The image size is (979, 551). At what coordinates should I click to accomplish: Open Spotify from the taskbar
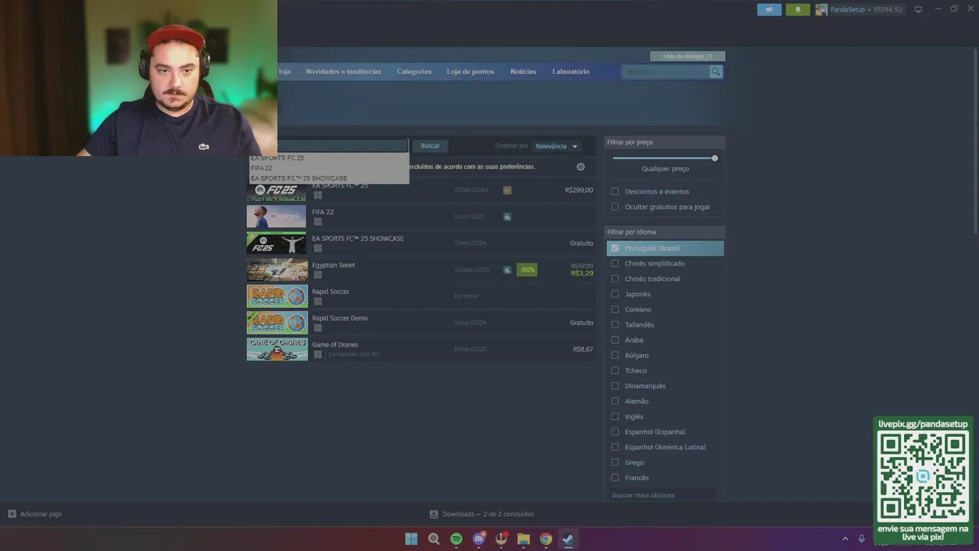pyautogui.click(x=457, y=539)
